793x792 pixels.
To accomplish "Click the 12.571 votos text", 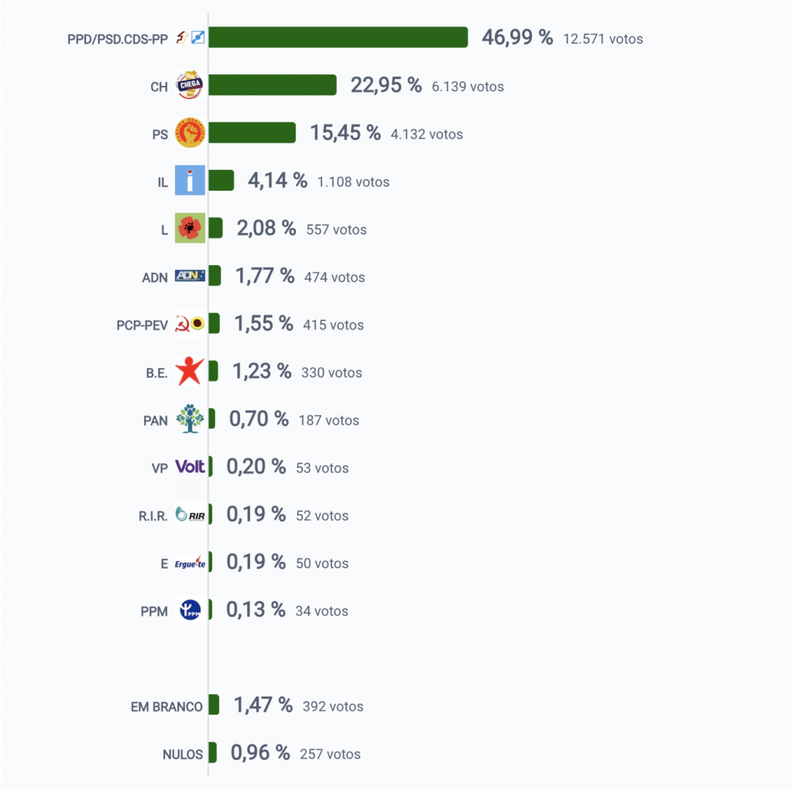I will pos(604,39).
